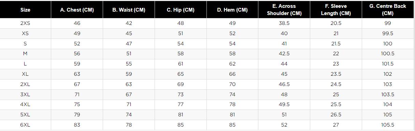Image resolution: width=415 pixels, height=131 pixels.
Task: Click the 3XL size row label
Action: [x=25, y=94]
